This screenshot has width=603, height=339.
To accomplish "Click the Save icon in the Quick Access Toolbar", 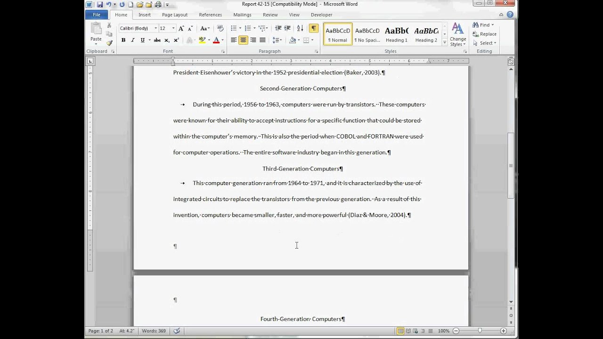I will pos(100,5).
